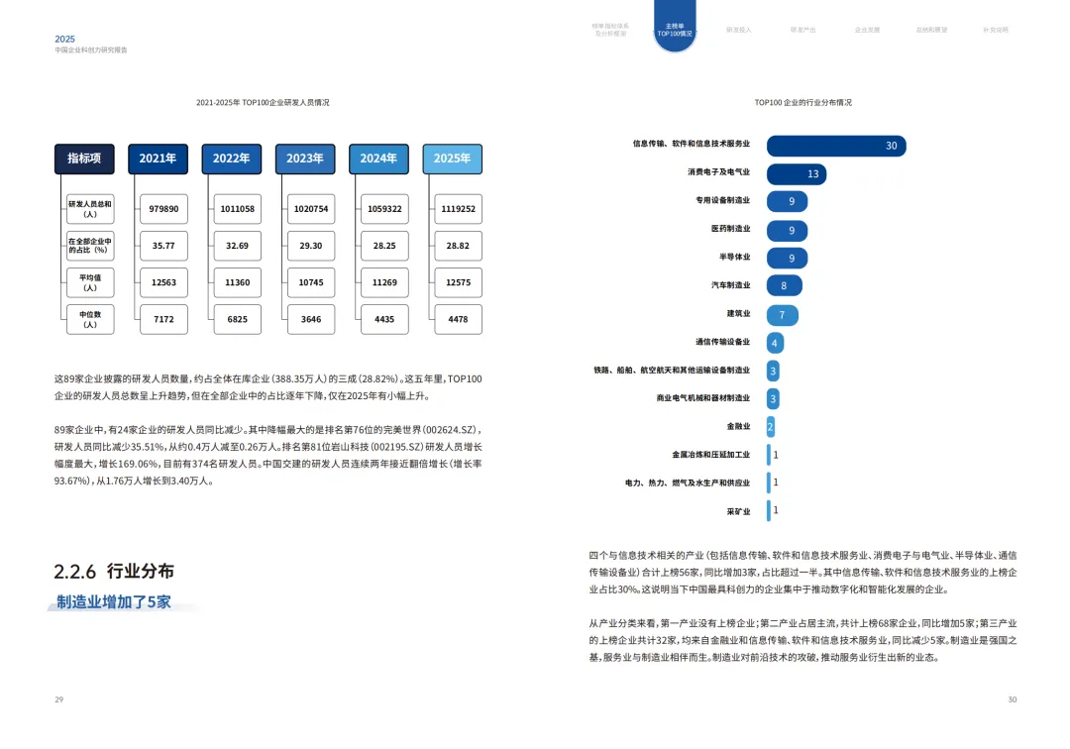Switch to the 研发投入 tab

click(x=738, y=30)
